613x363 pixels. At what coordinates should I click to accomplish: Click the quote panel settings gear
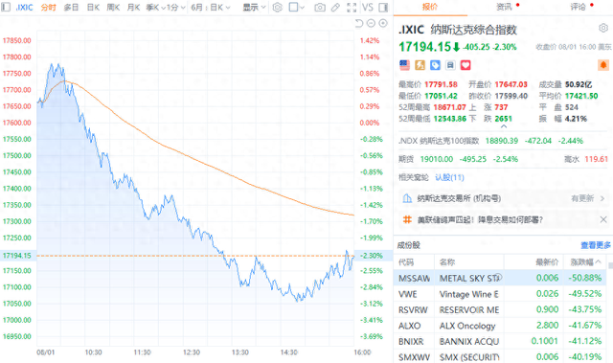click(x=603, y=28)
